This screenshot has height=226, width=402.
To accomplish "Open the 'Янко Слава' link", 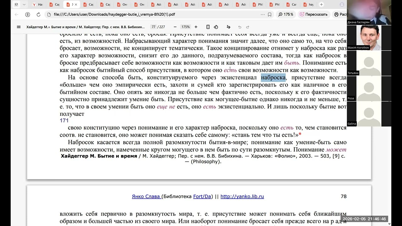I will (147, 196).
